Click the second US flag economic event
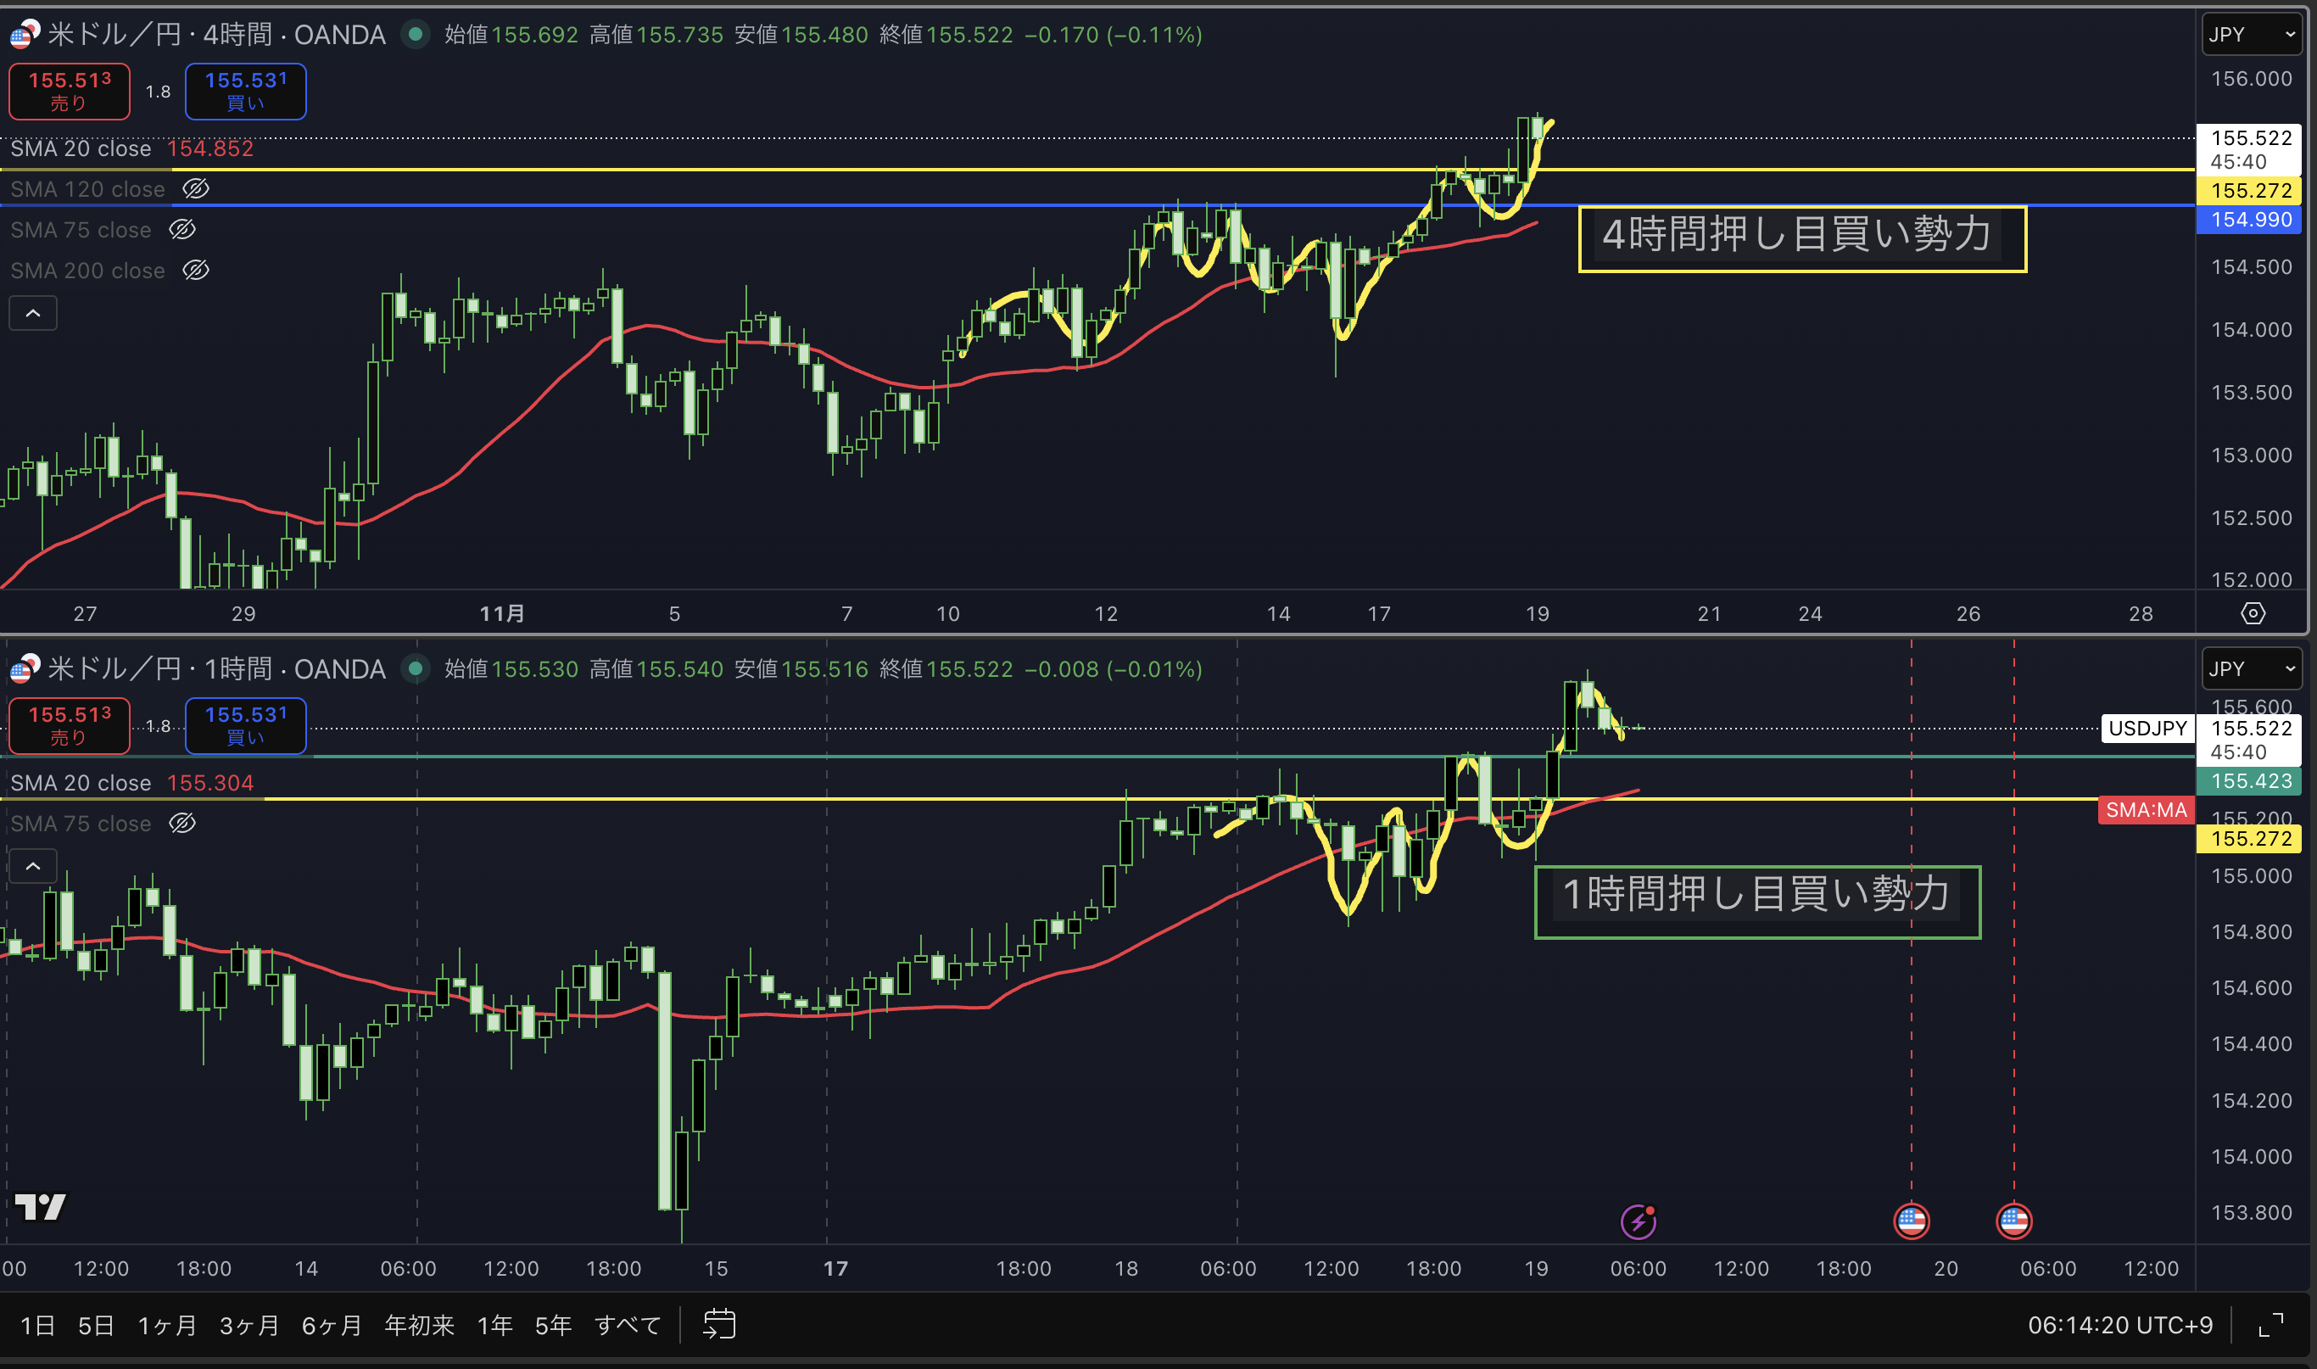This screenshot has height=1369, width=2317. click(x=2013, y=1221)
